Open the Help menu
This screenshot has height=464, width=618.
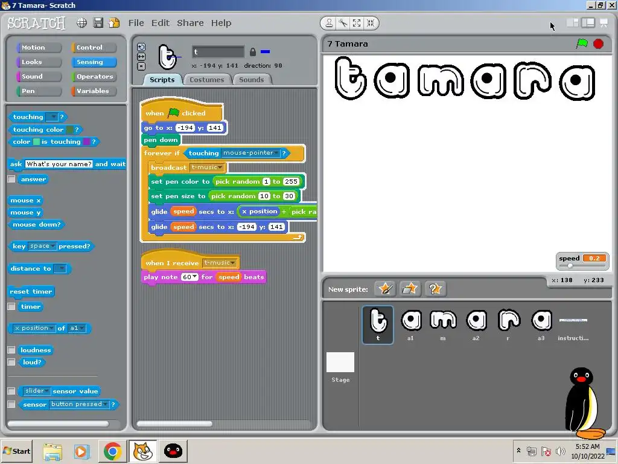pyautogui.click(x=221, y=23)
